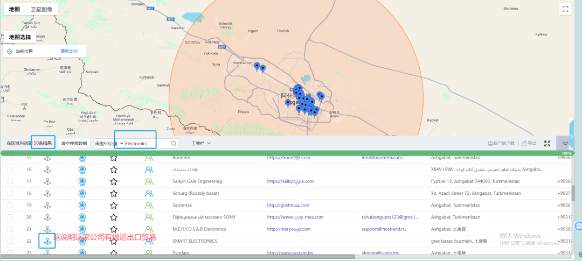Click the 重新定位 relocate link
Image resolution: width=582 pixels, height=261 pixels.
[70, 51]
